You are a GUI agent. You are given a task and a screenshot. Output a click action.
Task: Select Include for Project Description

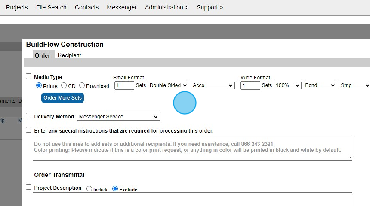89,189
